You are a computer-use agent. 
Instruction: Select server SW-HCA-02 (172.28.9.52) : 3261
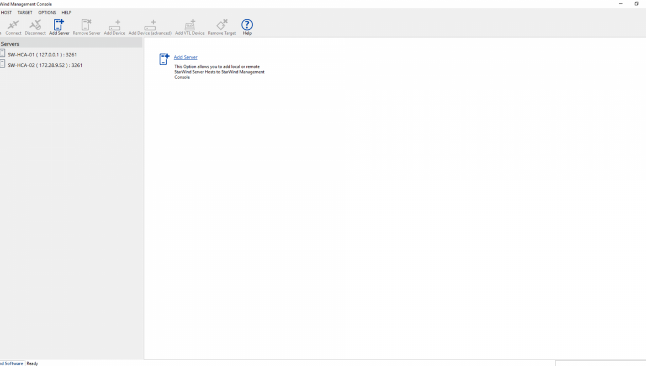coord(45,65)
